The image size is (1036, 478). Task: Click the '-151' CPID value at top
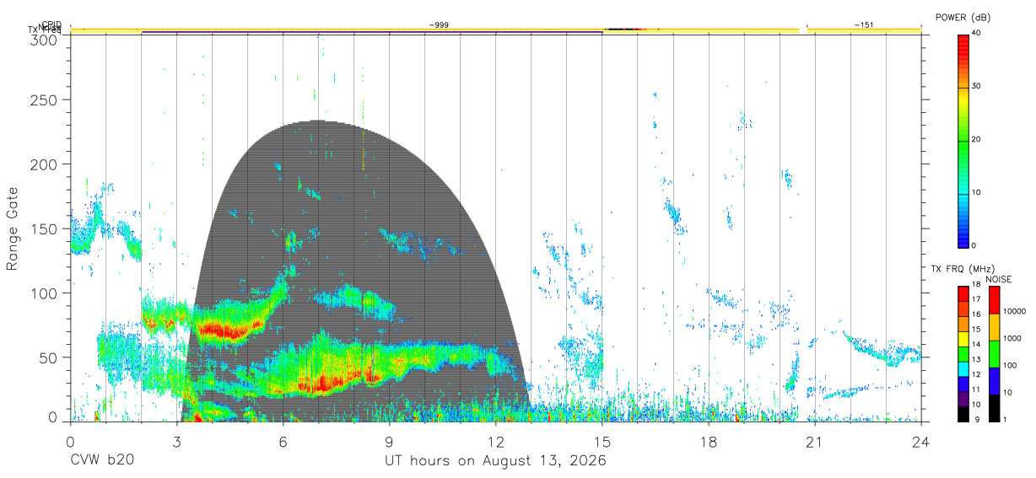[x=863, y=25]
